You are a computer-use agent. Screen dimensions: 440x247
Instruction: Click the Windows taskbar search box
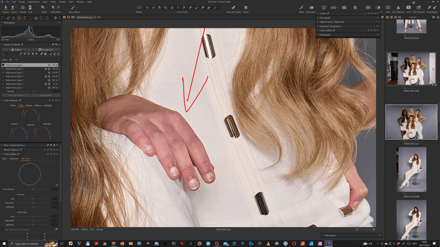coord(33,244)
